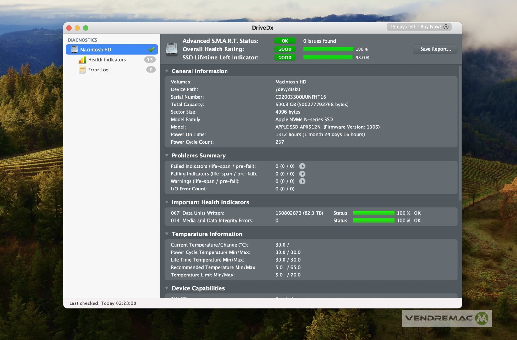
Task: Click the Macintosh HD drive icon in sidebar
Action: pos(74,49)
